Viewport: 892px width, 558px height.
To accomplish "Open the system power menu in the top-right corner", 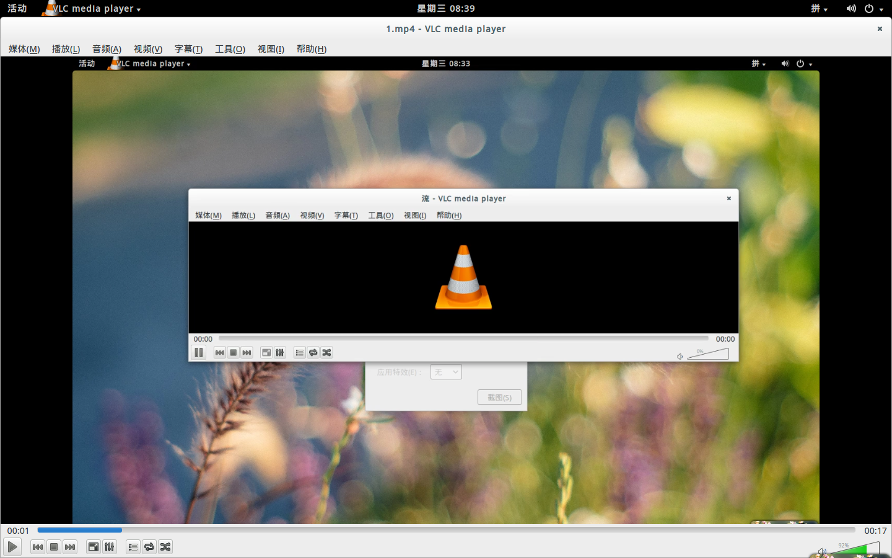I will [873, 9].
